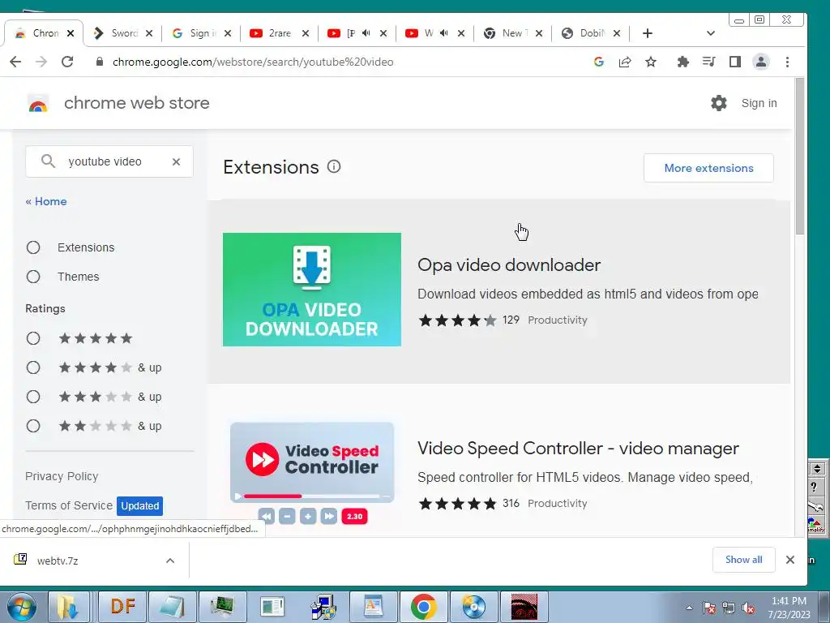Return to the web store Home link
The height and width of the screenshot is (623, 830).
(x=46, y=201)
